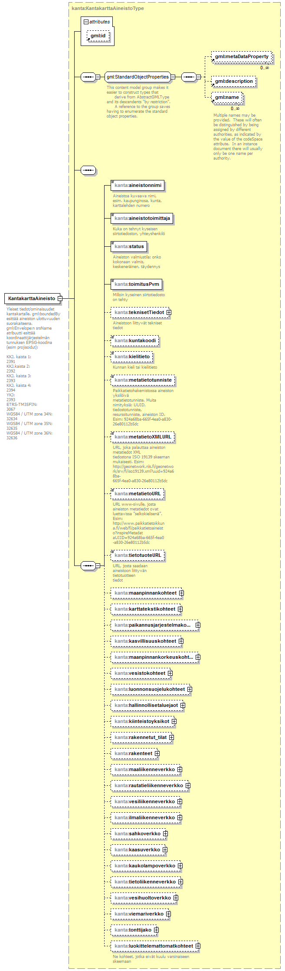The height and width of the screenshot is (971, 285).
Task: Expand kanta:kaukolampoverkko element
Action: coord(180,866)
